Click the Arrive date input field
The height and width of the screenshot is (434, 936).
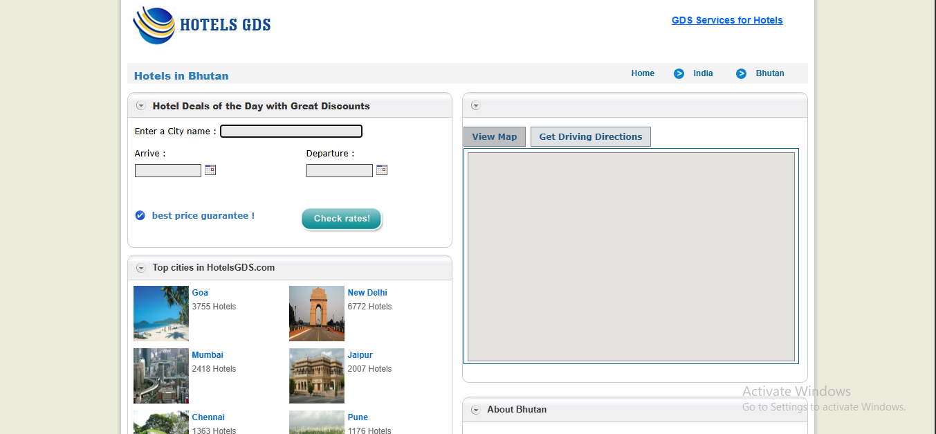click(167, 170)
